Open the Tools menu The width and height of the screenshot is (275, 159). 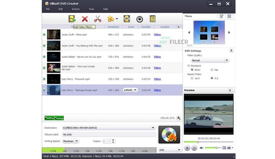[91, 9]
